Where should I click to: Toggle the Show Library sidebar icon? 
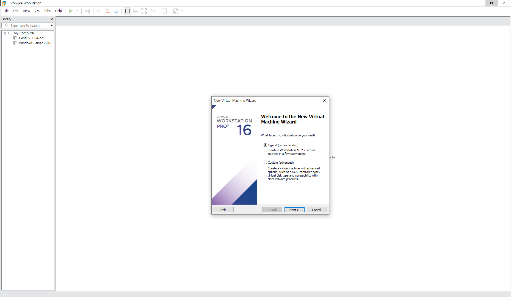[128, 11]
